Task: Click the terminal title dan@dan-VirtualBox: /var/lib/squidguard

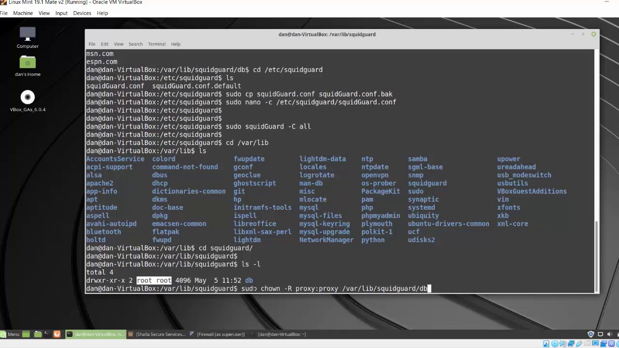Action: click(x=327, y=34)
